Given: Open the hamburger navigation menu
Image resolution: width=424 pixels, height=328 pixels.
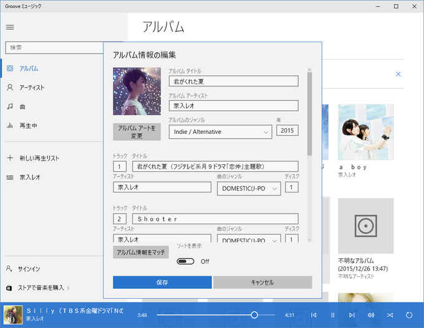Looking at the screenshot, I should pos(10,27).
